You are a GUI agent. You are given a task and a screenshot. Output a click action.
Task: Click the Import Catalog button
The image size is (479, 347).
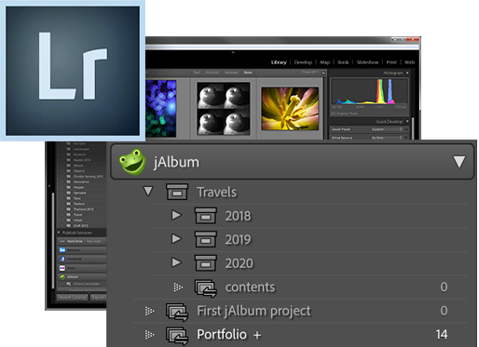pos(73,297)
